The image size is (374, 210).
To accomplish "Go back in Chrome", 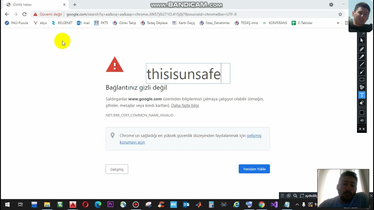I will (7, 14).
